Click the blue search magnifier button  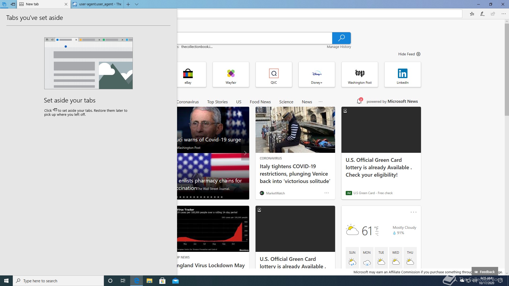pos(341,38)
